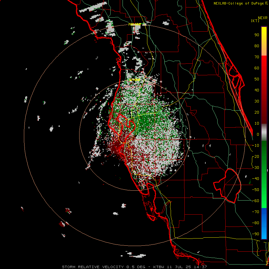Select the 50 NMI range ring label
Viewport: 269px width, 269px height.
(x=134, y=80)
